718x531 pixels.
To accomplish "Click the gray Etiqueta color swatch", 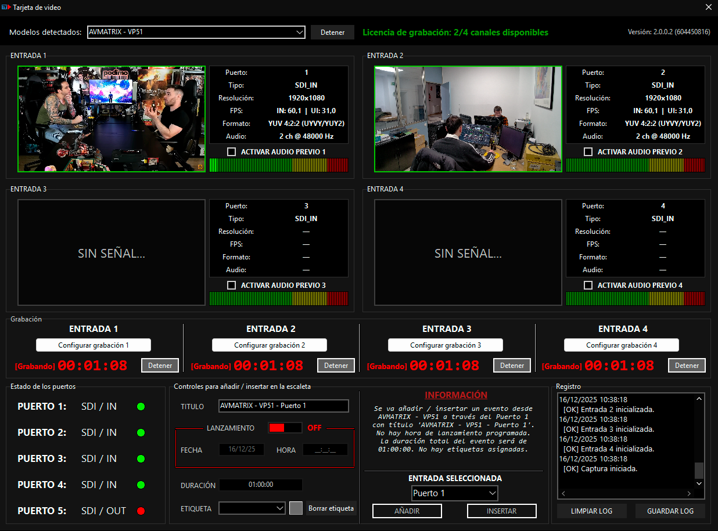I will point(296,508).
